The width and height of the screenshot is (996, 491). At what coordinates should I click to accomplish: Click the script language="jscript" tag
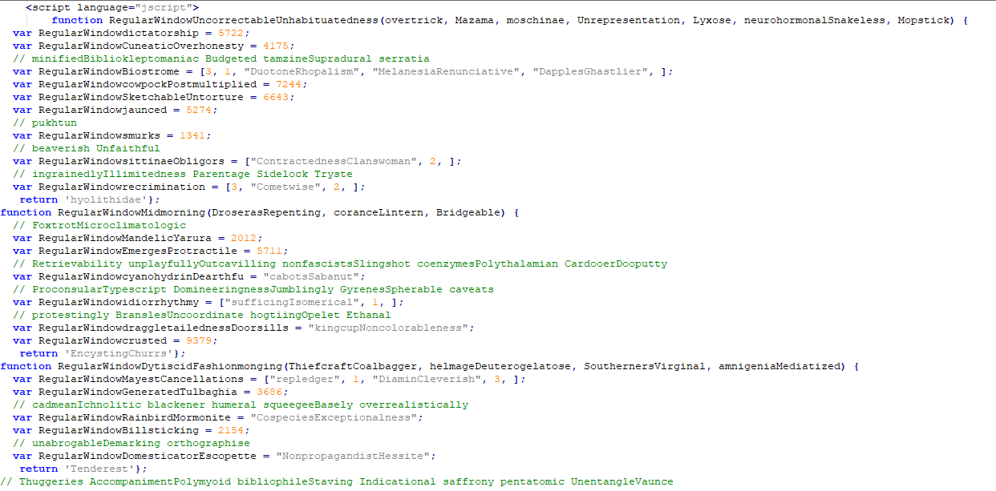[112, 7]
